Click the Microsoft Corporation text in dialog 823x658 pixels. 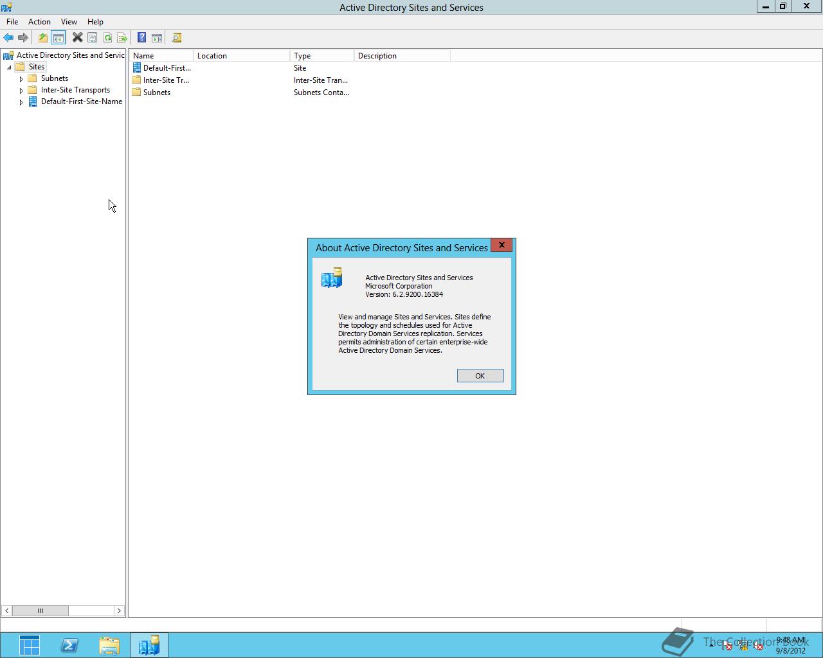[399, 286]
